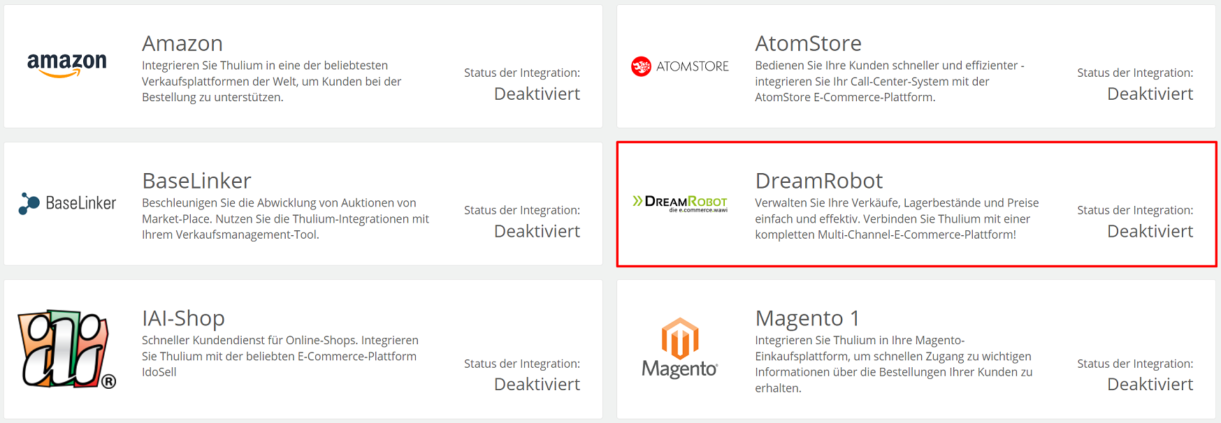Click the Magento logo

(680, 348)
